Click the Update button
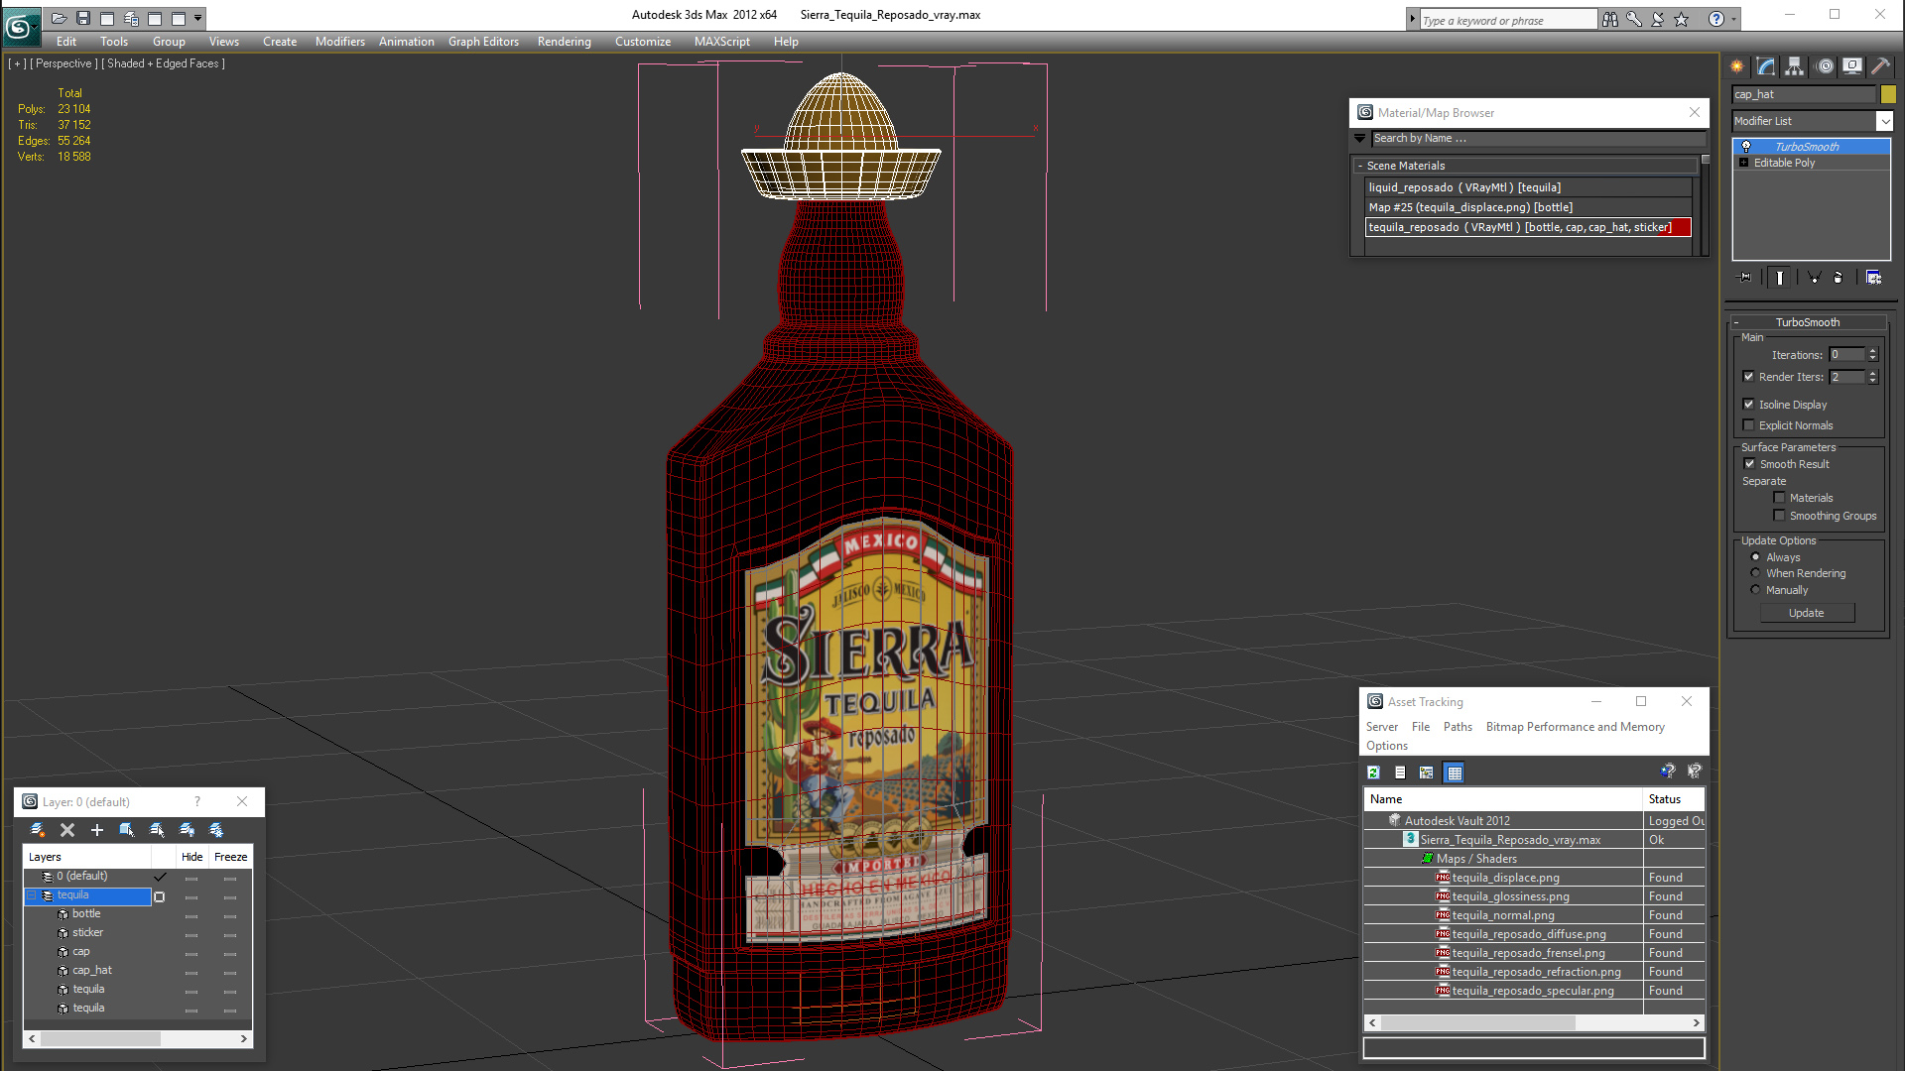Image resolution: width=1905 pixels, height=1071 pixels. click(x=1806, y=613)
